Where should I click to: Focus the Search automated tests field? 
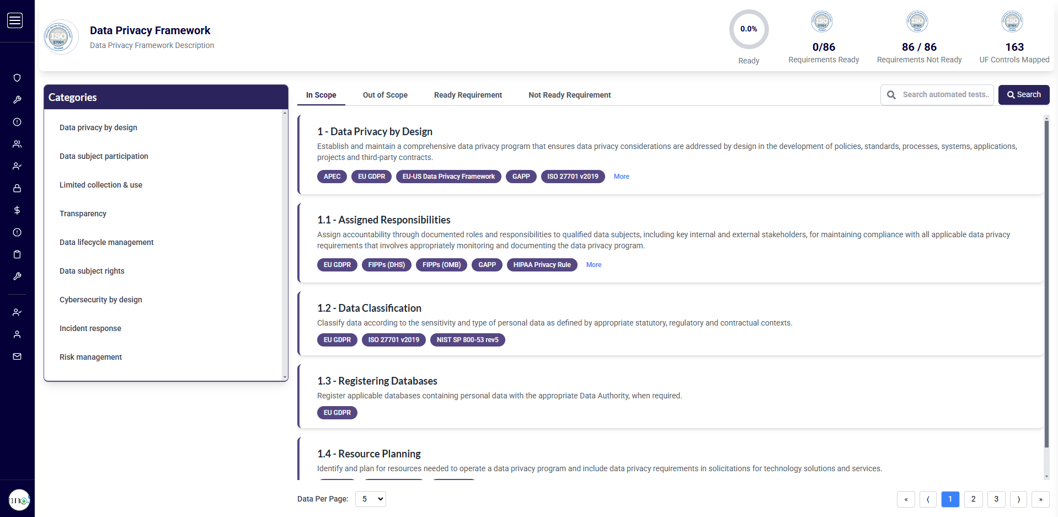tap(944, 95)
